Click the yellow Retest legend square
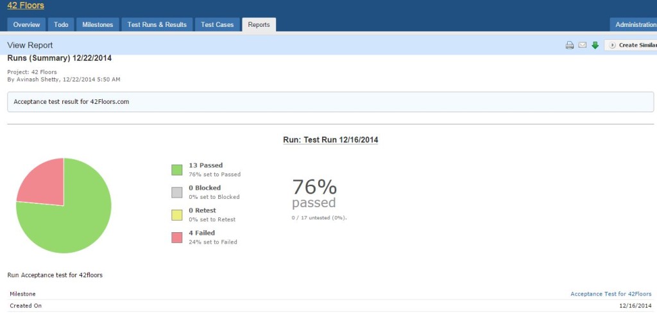The height and width of the screenshot is (313, 657). (x=176, y=215)
